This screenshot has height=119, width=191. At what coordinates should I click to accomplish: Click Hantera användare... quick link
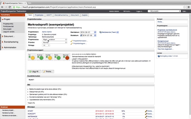[10, 116]
